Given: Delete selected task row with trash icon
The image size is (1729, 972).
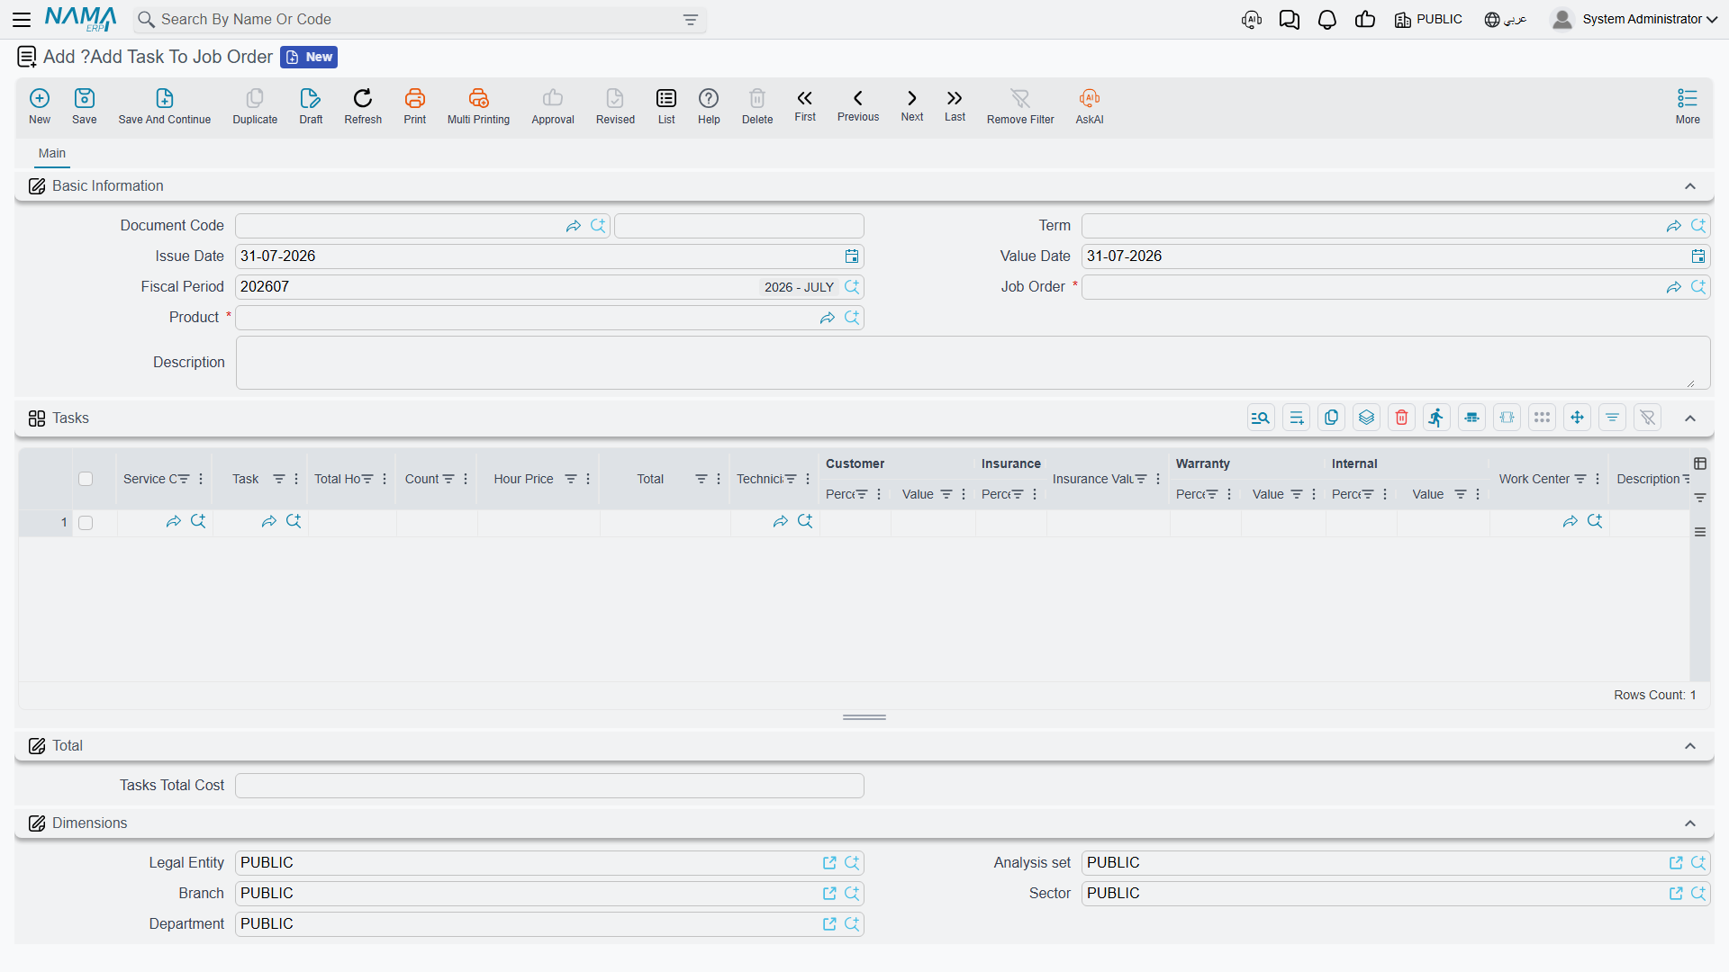Looking at the screenshot, I should coord(1402,418).
